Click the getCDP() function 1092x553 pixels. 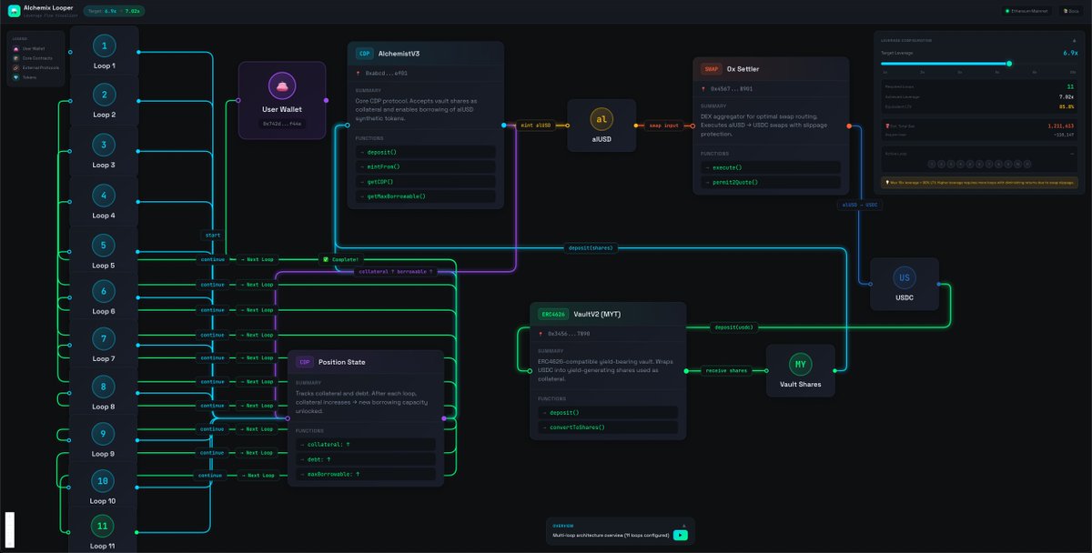tap(425, 182)
